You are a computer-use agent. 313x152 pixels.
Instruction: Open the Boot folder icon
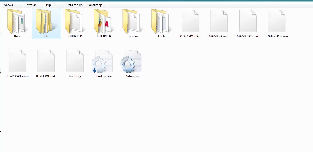(x=17, y=21)
